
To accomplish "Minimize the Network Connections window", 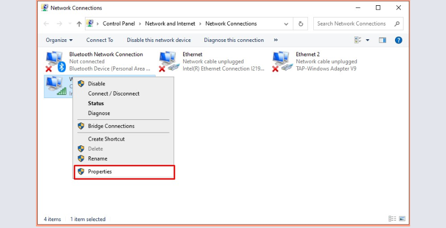I will (x=358, y=7).
